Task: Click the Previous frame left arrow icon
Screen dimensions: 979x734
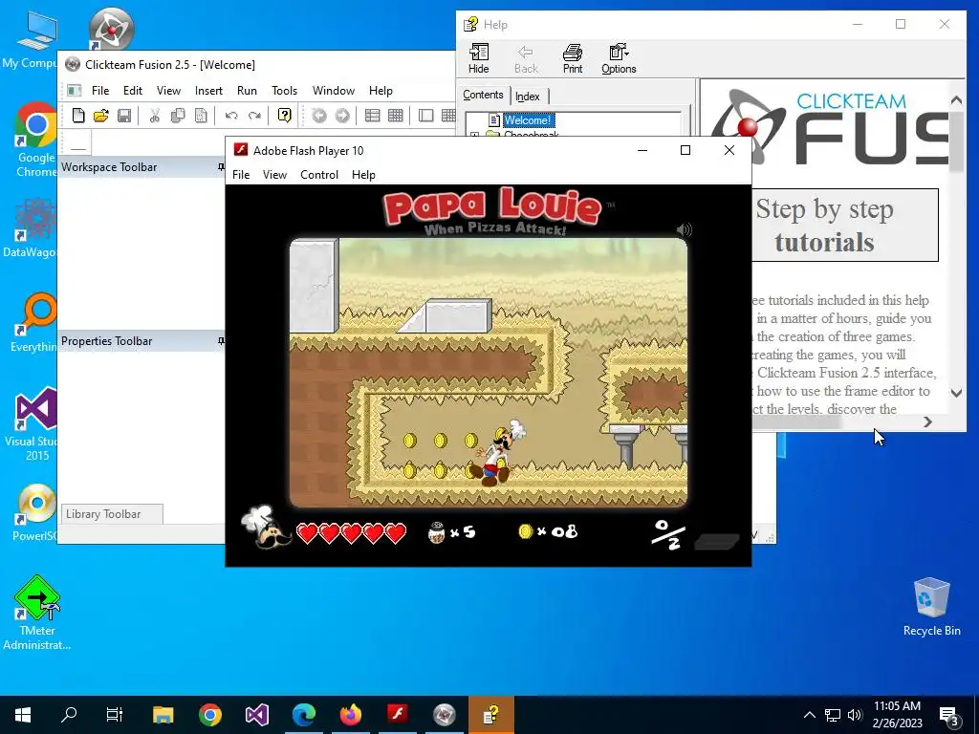Action: pos(319,116)
